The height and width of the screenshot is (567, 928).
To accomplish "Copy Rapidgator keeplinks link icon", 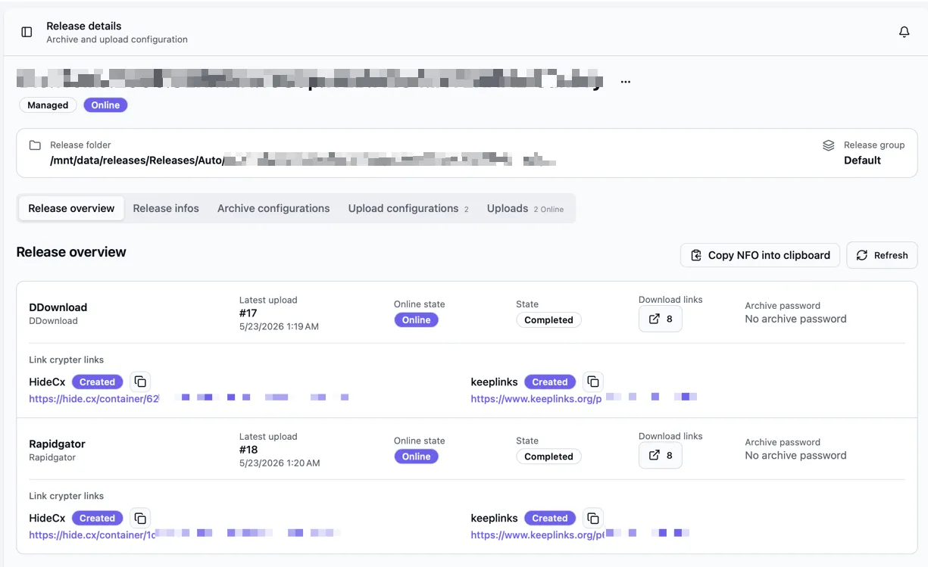I will click(x=593, y=518).
